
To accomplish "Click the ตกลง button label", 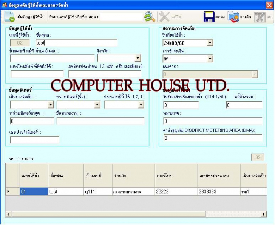I will click(x=220, y=17).
